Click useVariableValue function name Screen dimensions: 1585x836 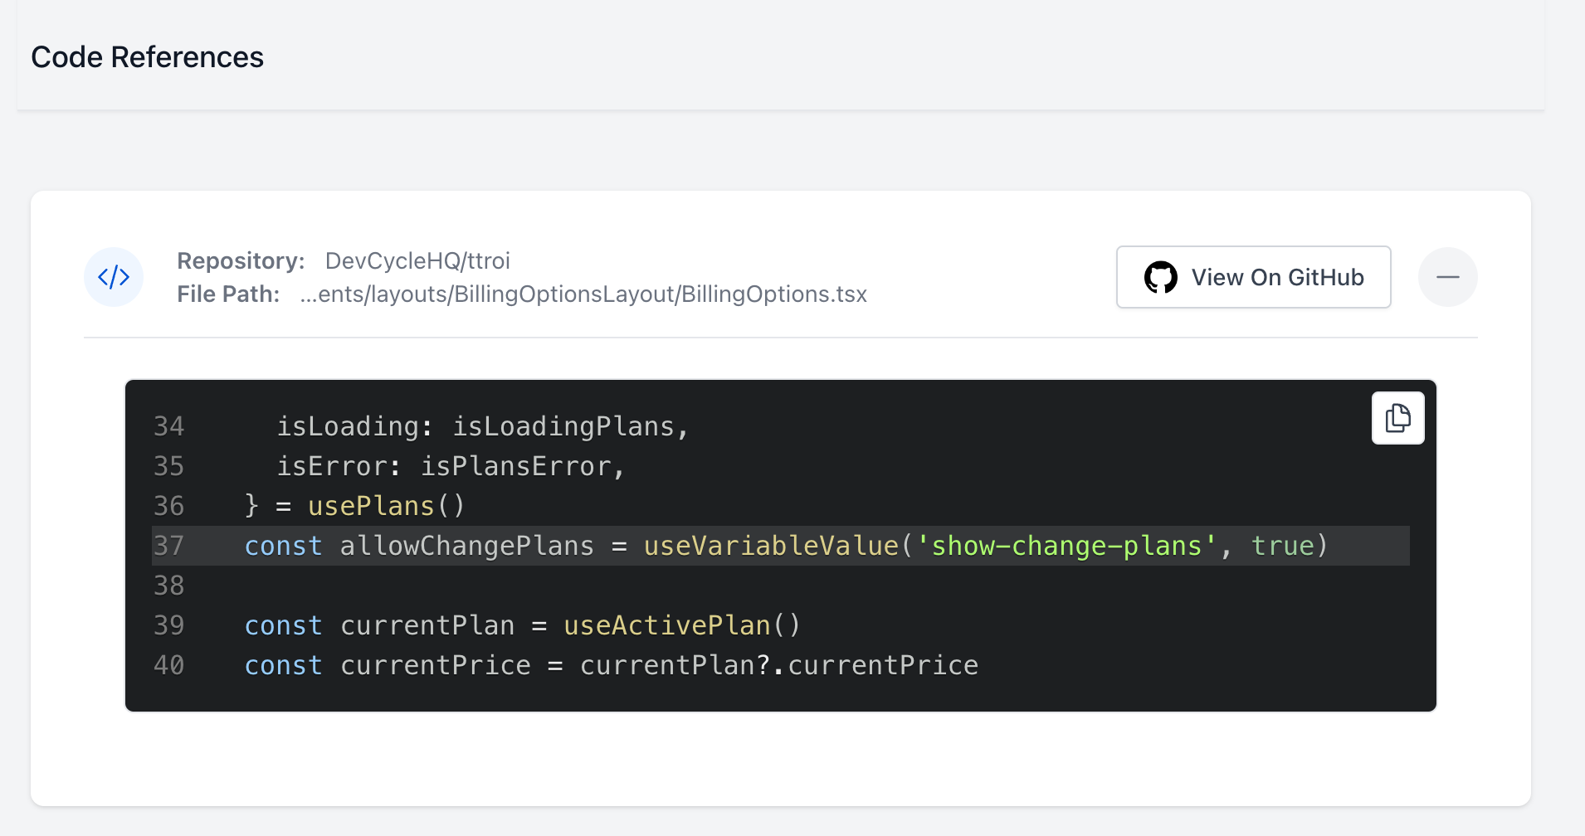click(771, 546)
